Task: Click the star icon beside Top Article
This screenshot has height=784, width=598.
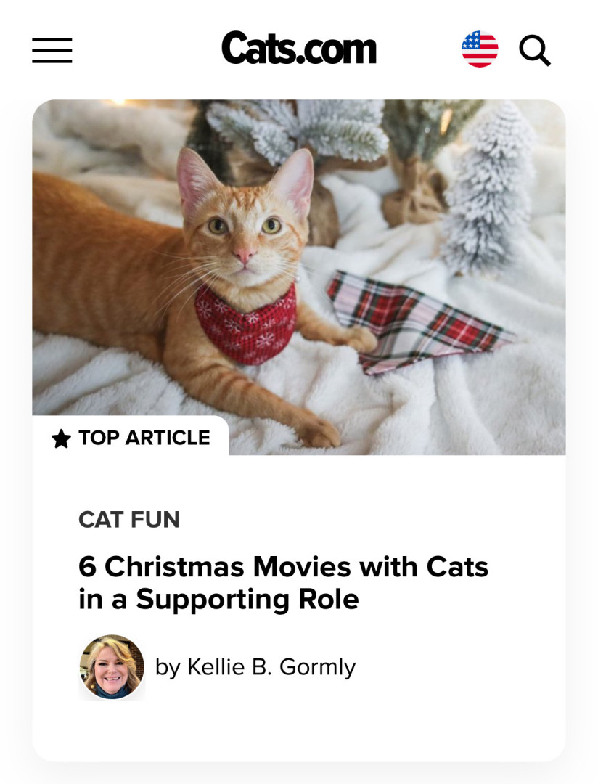Action: [x=62, y=438]
